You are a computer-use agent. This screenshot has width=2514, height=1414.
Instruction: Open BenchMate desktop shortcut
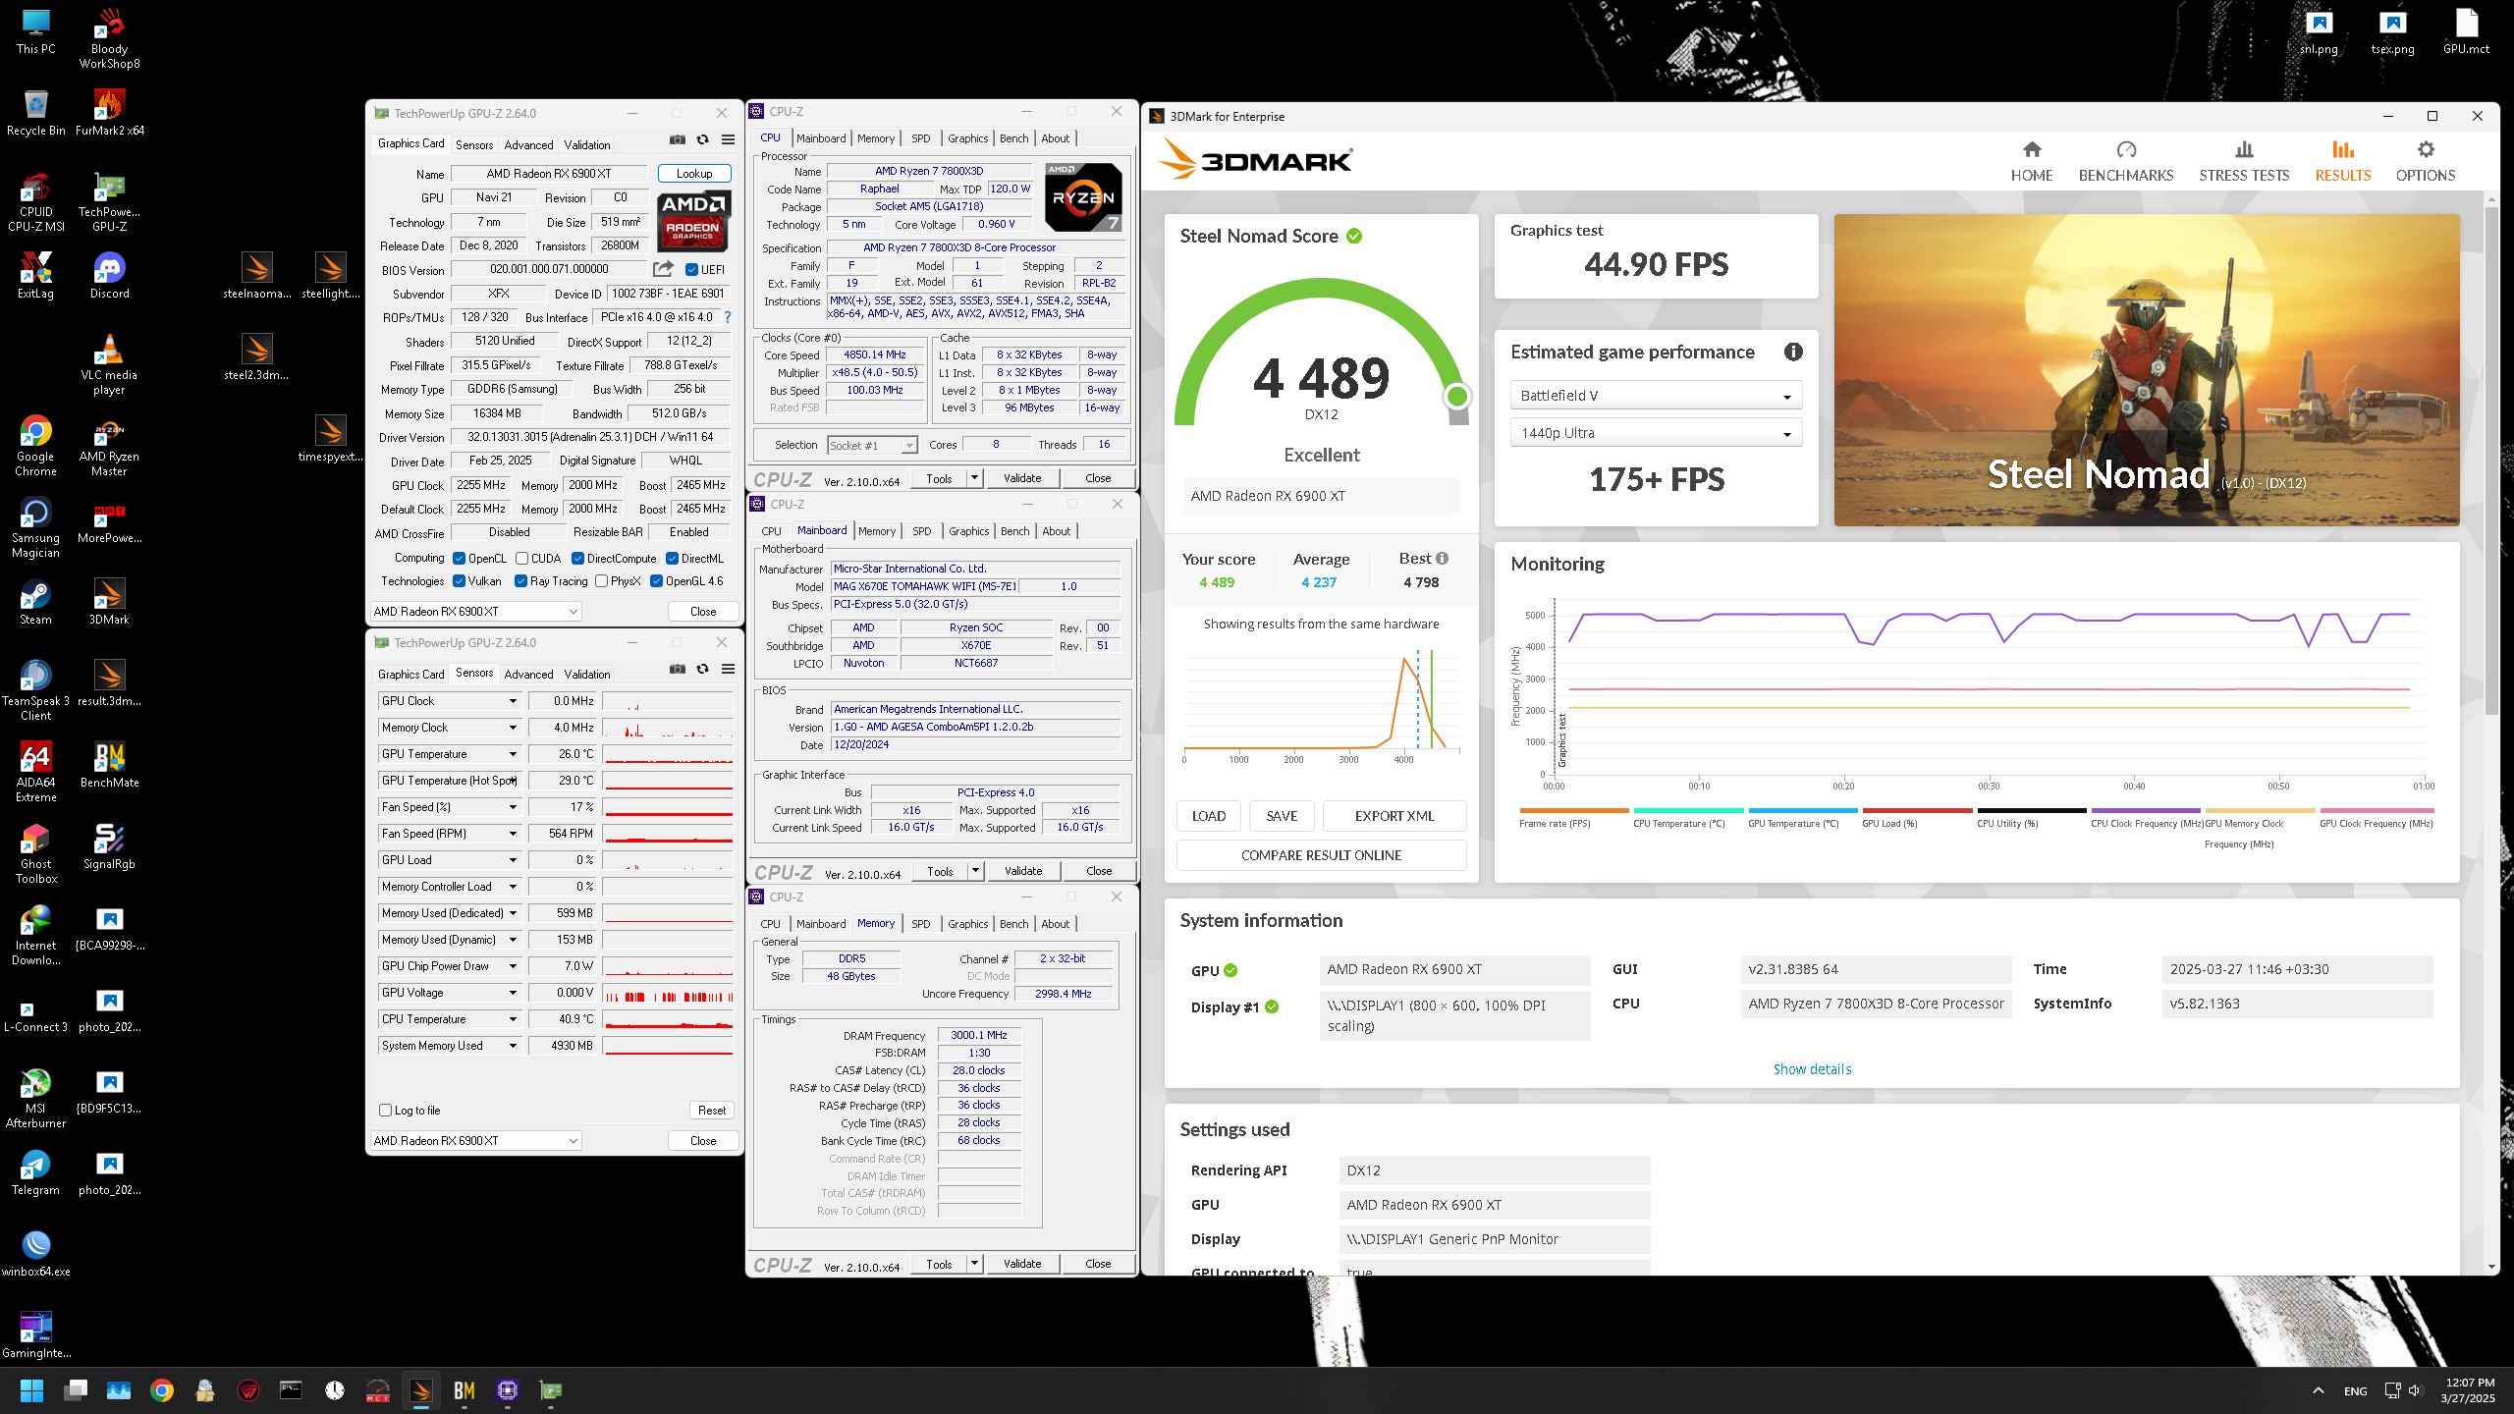[x=109, y=764]
